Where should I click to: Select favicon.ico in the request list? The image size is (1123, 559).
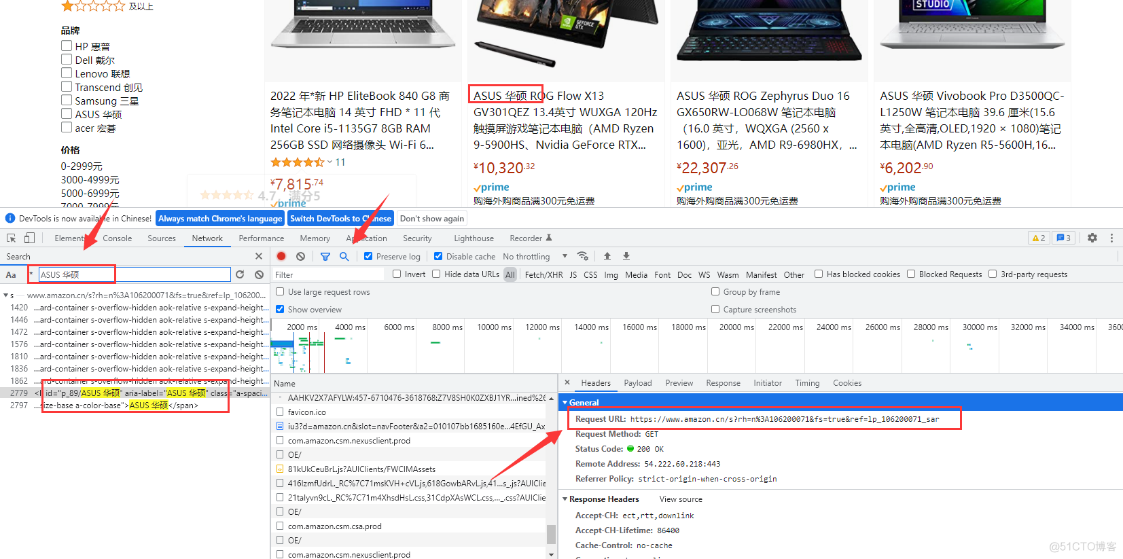pos(307,412)
